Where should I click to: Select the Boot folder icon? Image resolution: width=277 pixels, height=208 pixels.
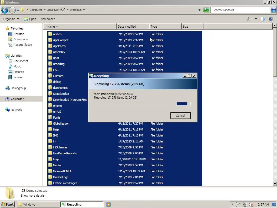pyautogui.click(x=50, y=58)
